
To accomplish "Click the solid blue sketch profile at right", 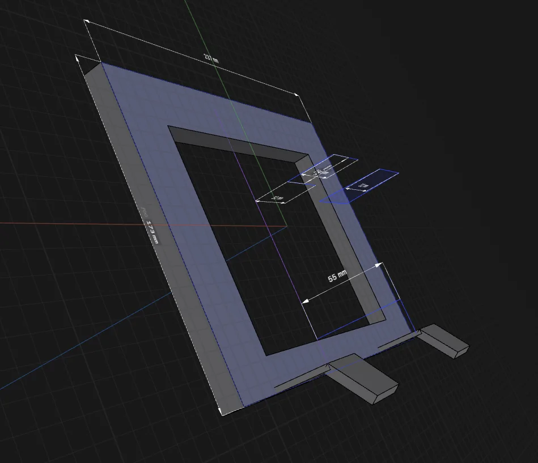I will tap(364, 187).
